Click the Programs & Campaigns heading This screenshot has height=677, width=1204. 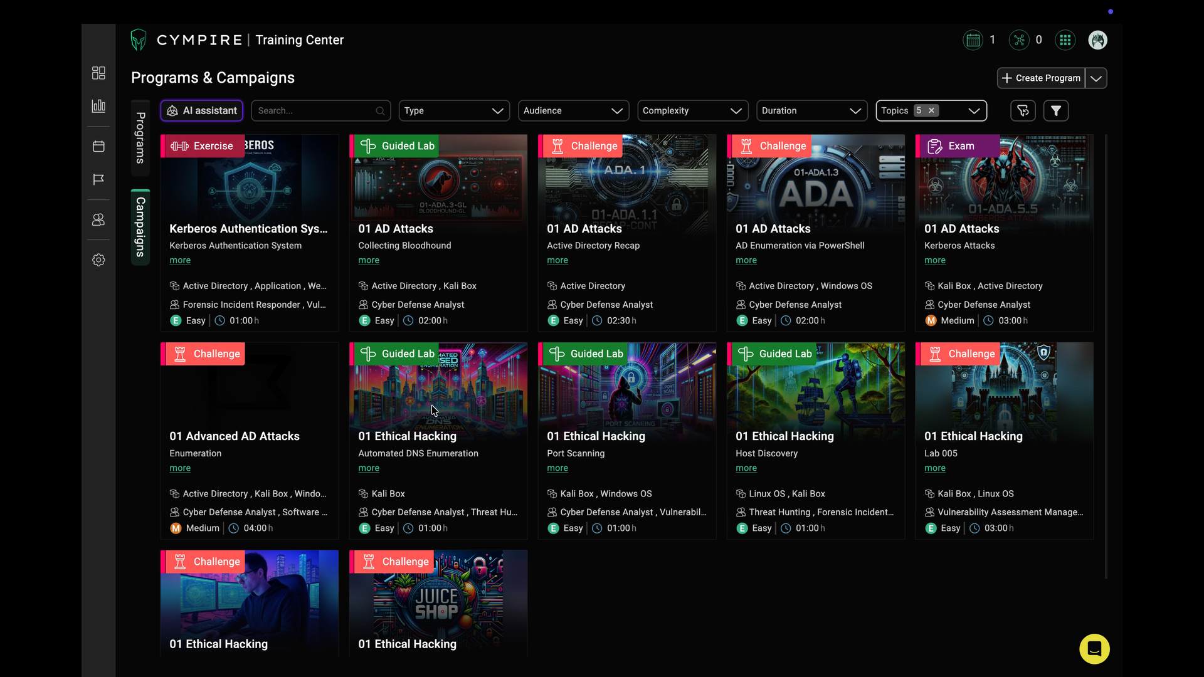(x=213, y=78)
